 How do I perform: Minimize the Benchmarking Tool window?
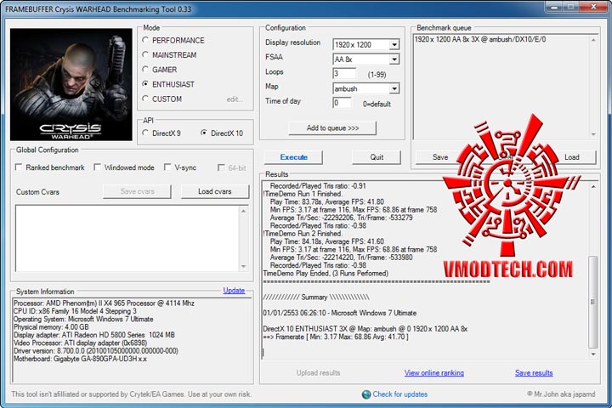pos(555,7)
